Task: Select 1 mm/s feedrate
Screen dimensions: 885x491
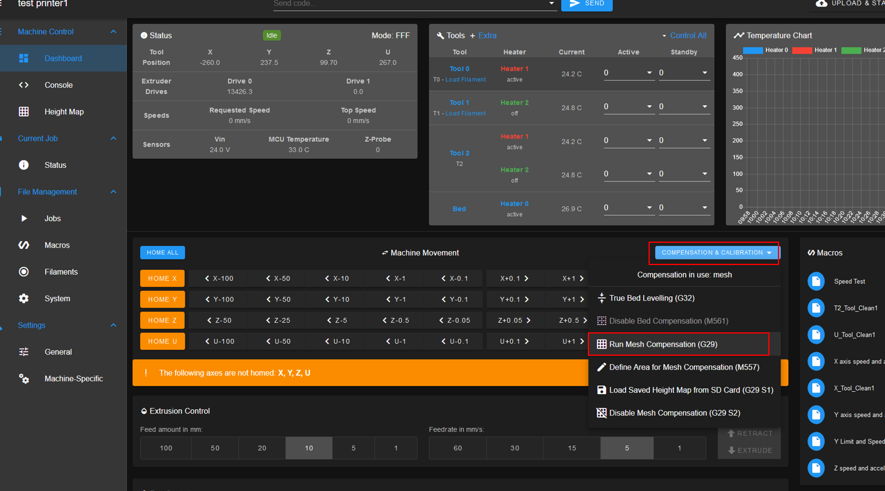Action: click(679, 448)
